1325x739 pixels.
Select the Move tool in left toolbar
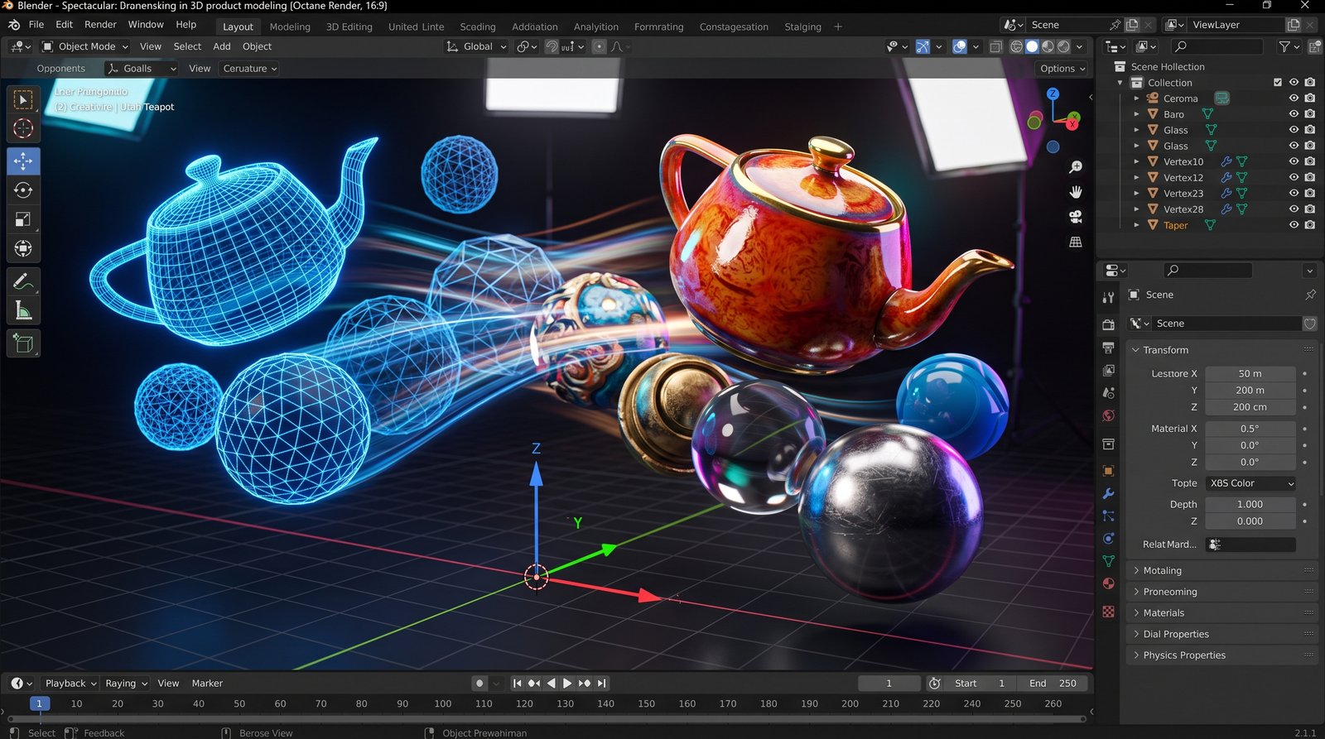coord(23,161)
